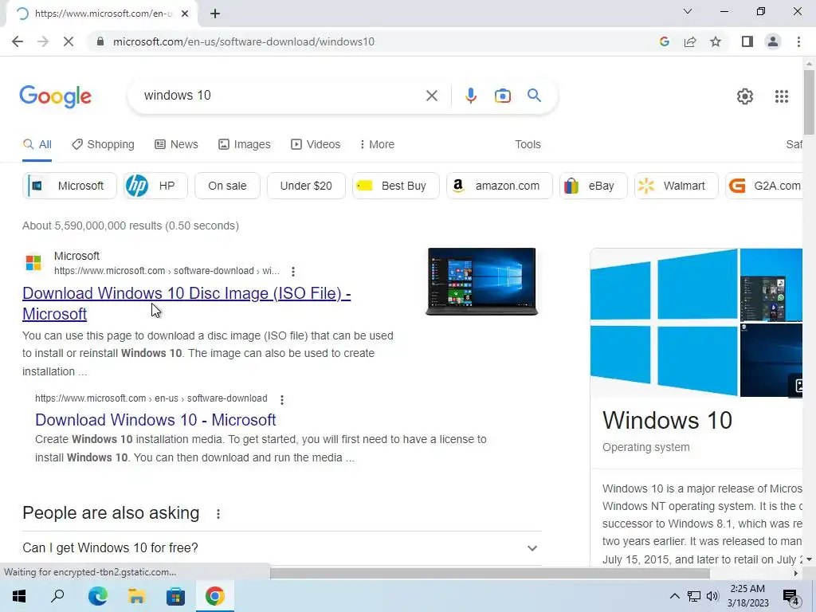This screenshot has width=816, height=612.
Task: Open network status in system tray
Action: point(694,596)
